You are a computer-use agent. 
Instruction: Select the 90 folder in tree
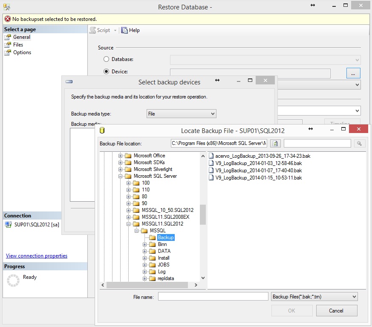144,203
